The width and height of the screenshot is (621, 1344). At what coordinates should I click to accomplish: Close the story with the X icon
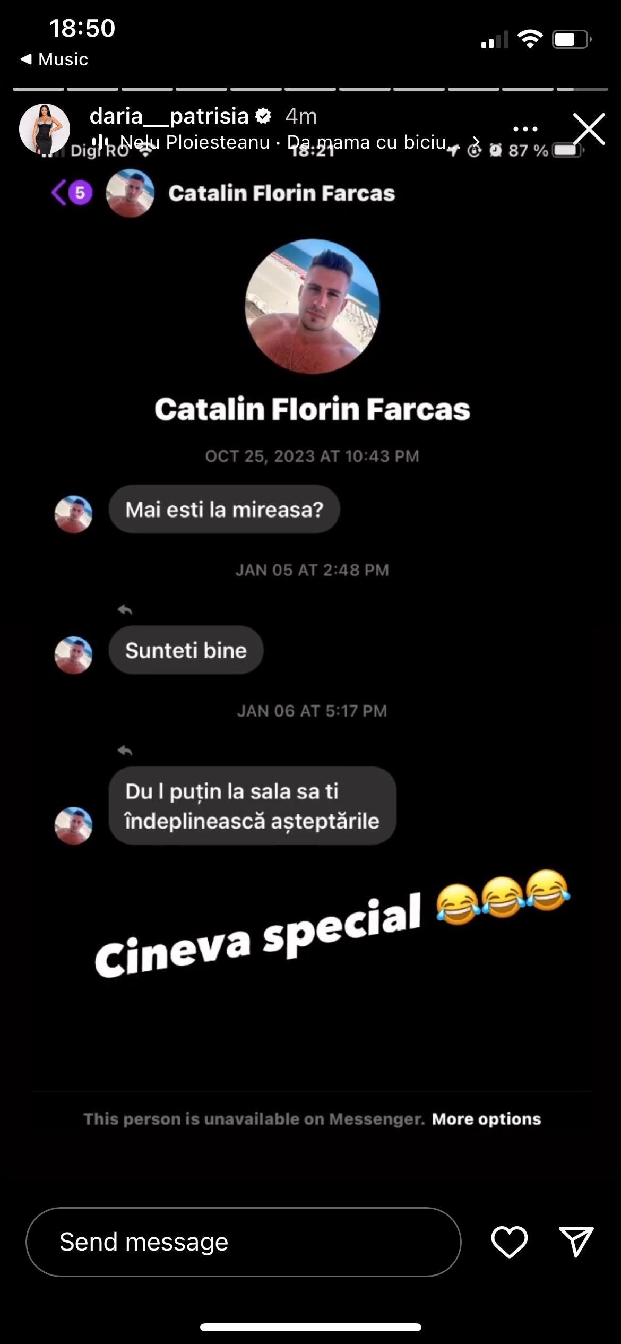[x=589, y=129]
